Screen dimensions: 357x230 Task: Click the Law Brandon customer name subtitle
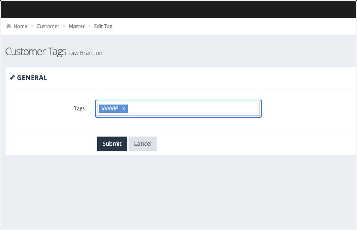[85, 53]
